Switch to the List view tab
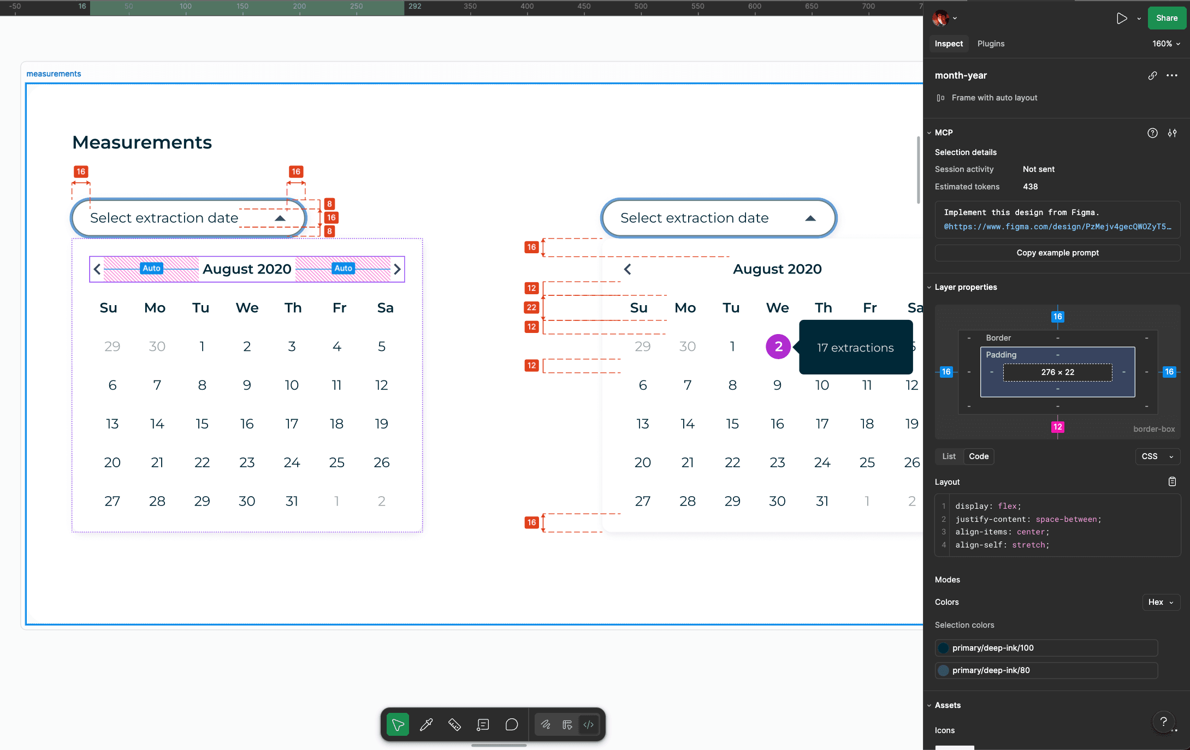This screenshot has height=750, width=1190. (x=949, y=456)
